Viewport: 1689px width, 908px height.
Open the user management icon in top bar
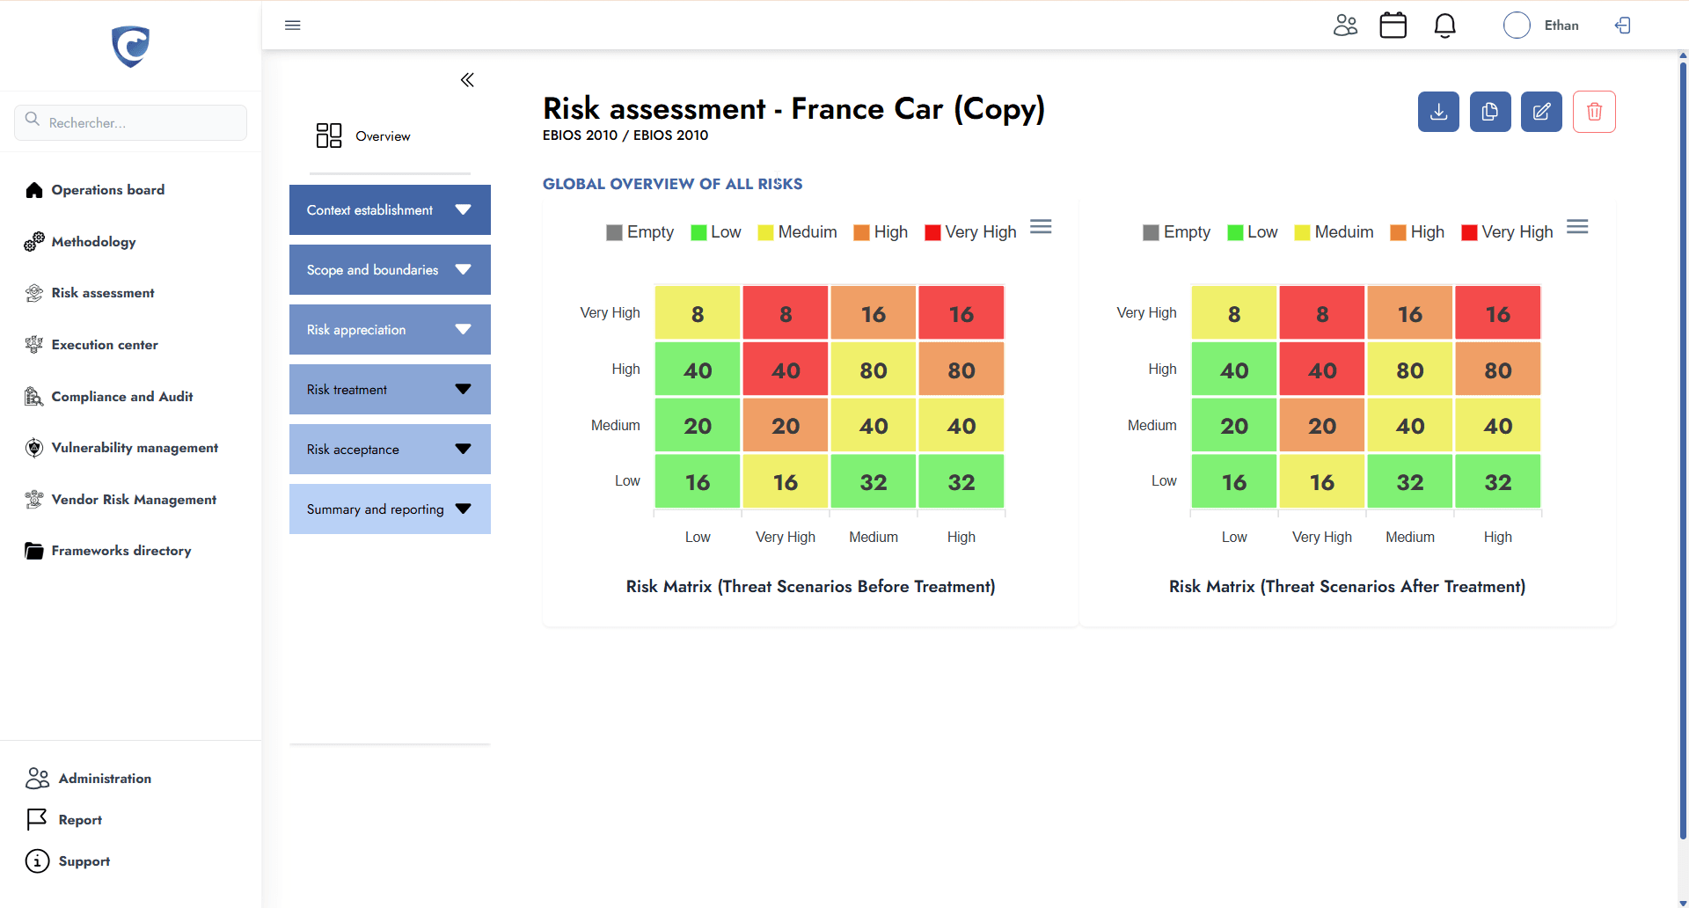pyautogui.click(x=1345, y=26)
